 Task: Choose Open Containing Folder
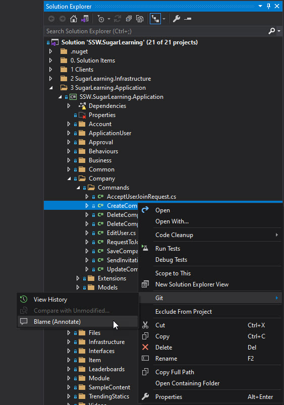coord(210,383)
